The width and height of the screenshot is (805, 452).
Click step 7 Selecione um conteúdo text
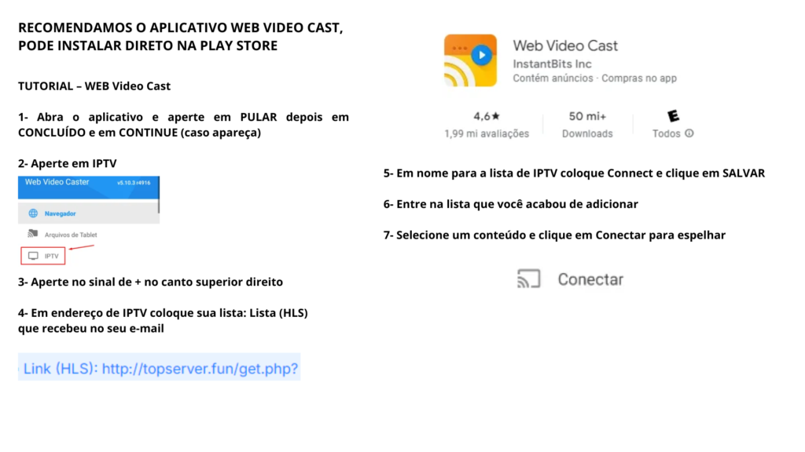coord(554,235)
